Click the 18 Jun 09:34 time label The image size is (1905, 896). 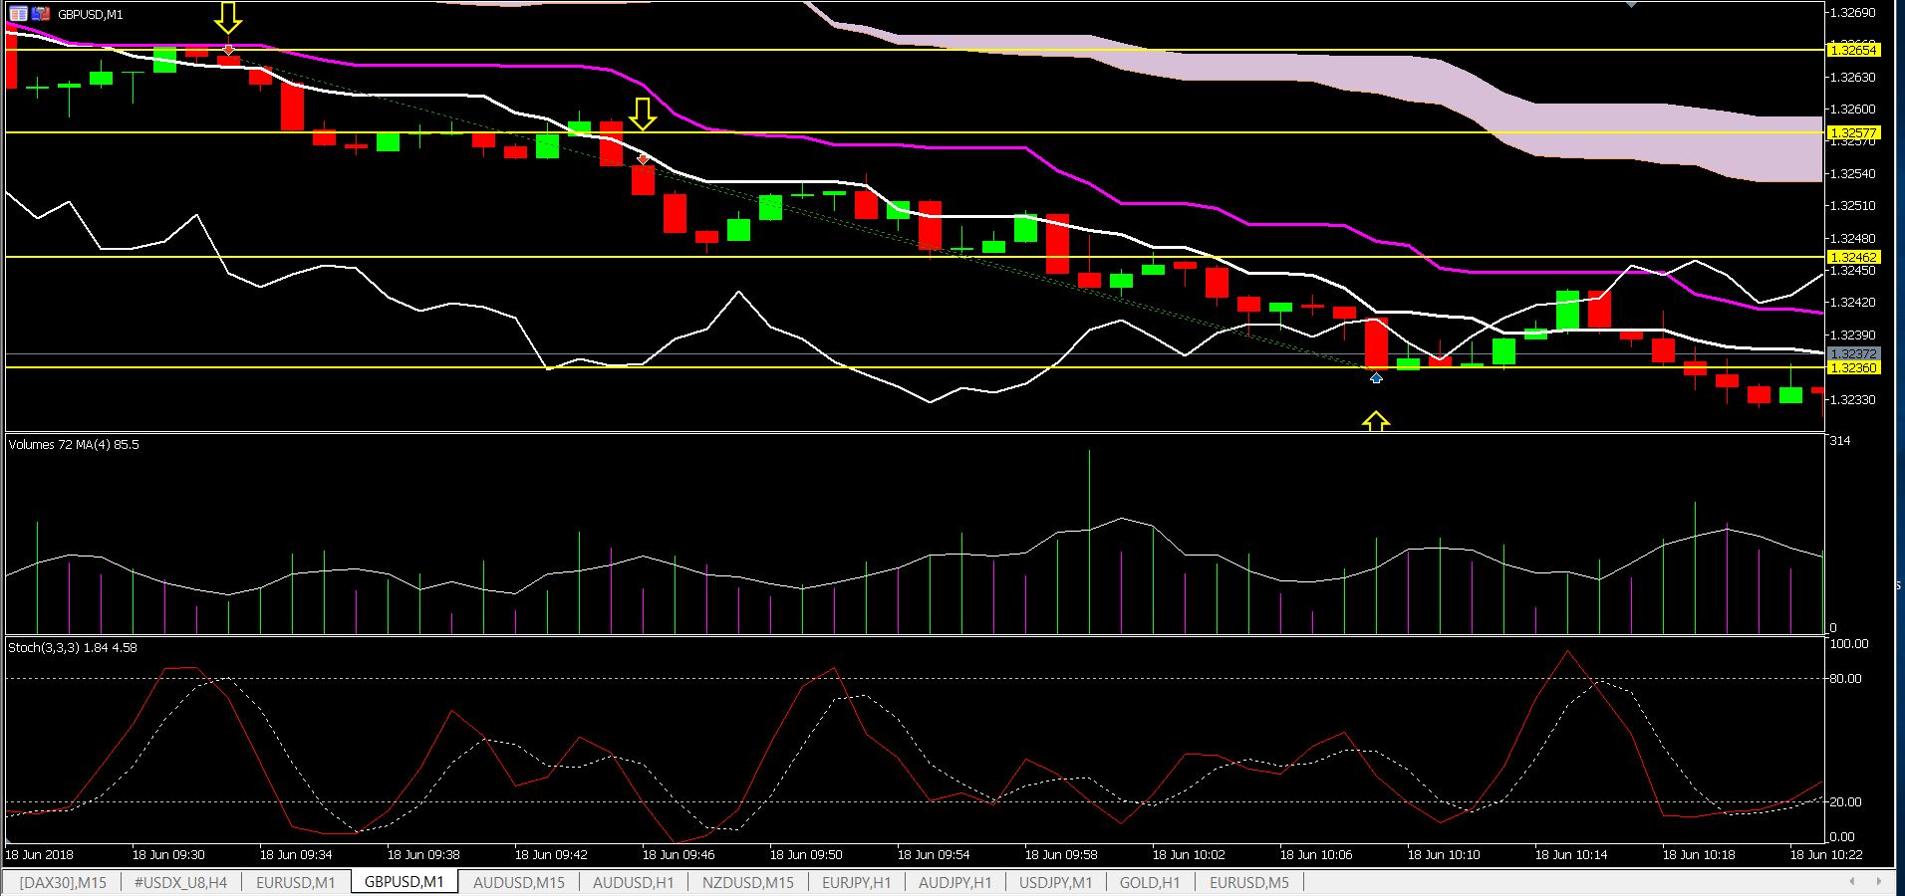(x=296, y=855)
